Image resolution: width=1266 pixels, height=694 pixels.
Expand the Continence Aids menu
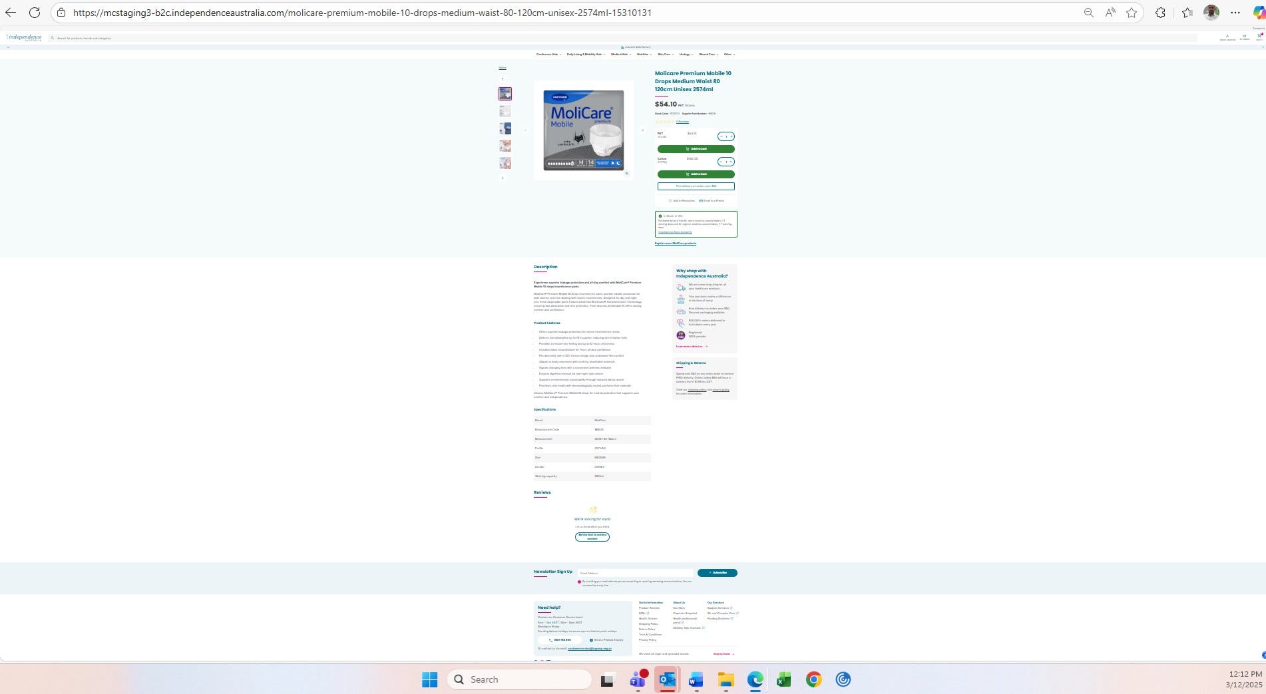click(548, 55)
